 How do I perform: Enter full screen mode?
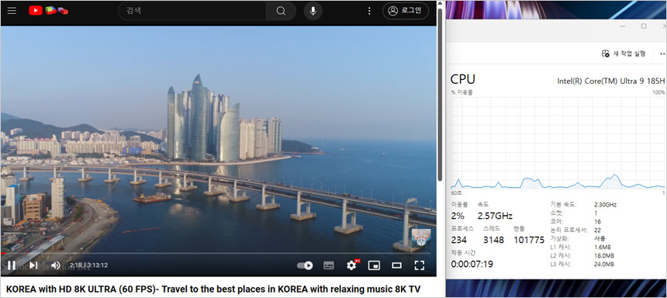click(x=420, y=265)
